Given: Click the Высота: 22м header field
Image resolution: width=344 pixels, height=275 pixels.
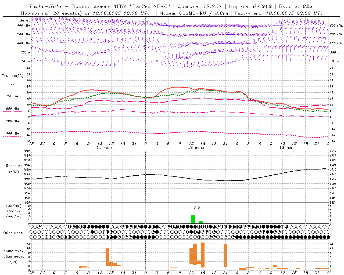Looking at the screenshot, I should pyautogui.click(x=295, y=6).
